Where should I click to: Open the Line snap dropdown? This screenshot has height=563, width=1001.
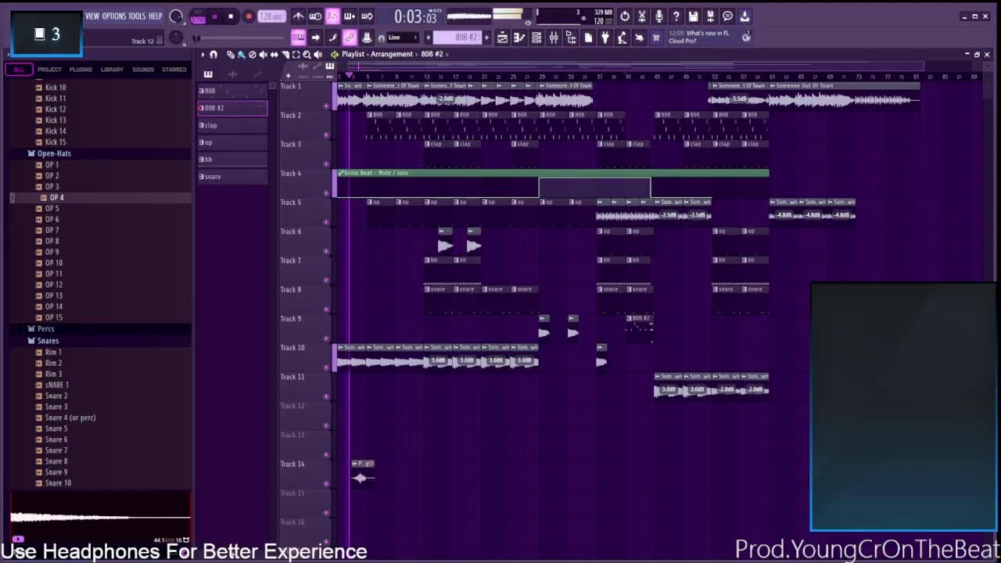(403, 38)
